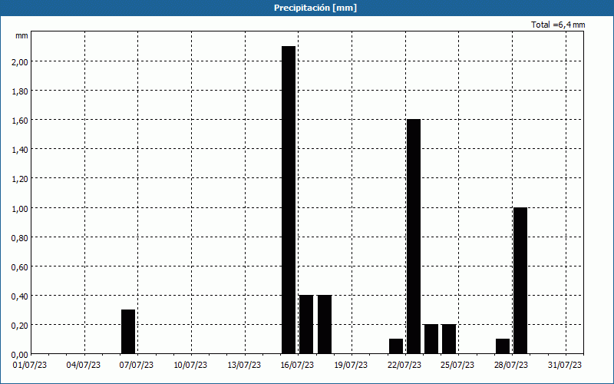Click the 1,40 y-axis value
The width and height of the screenshot is (614, 384).
tap(20, 150)
